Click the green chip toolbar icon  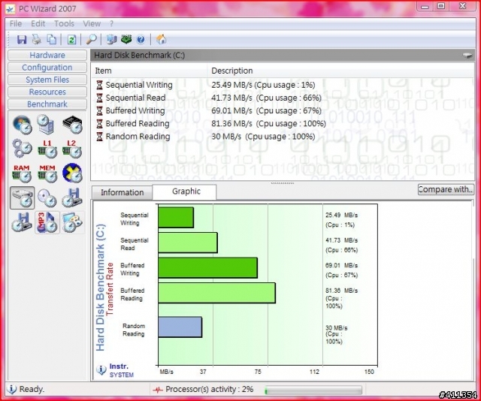tap(126, 39)
